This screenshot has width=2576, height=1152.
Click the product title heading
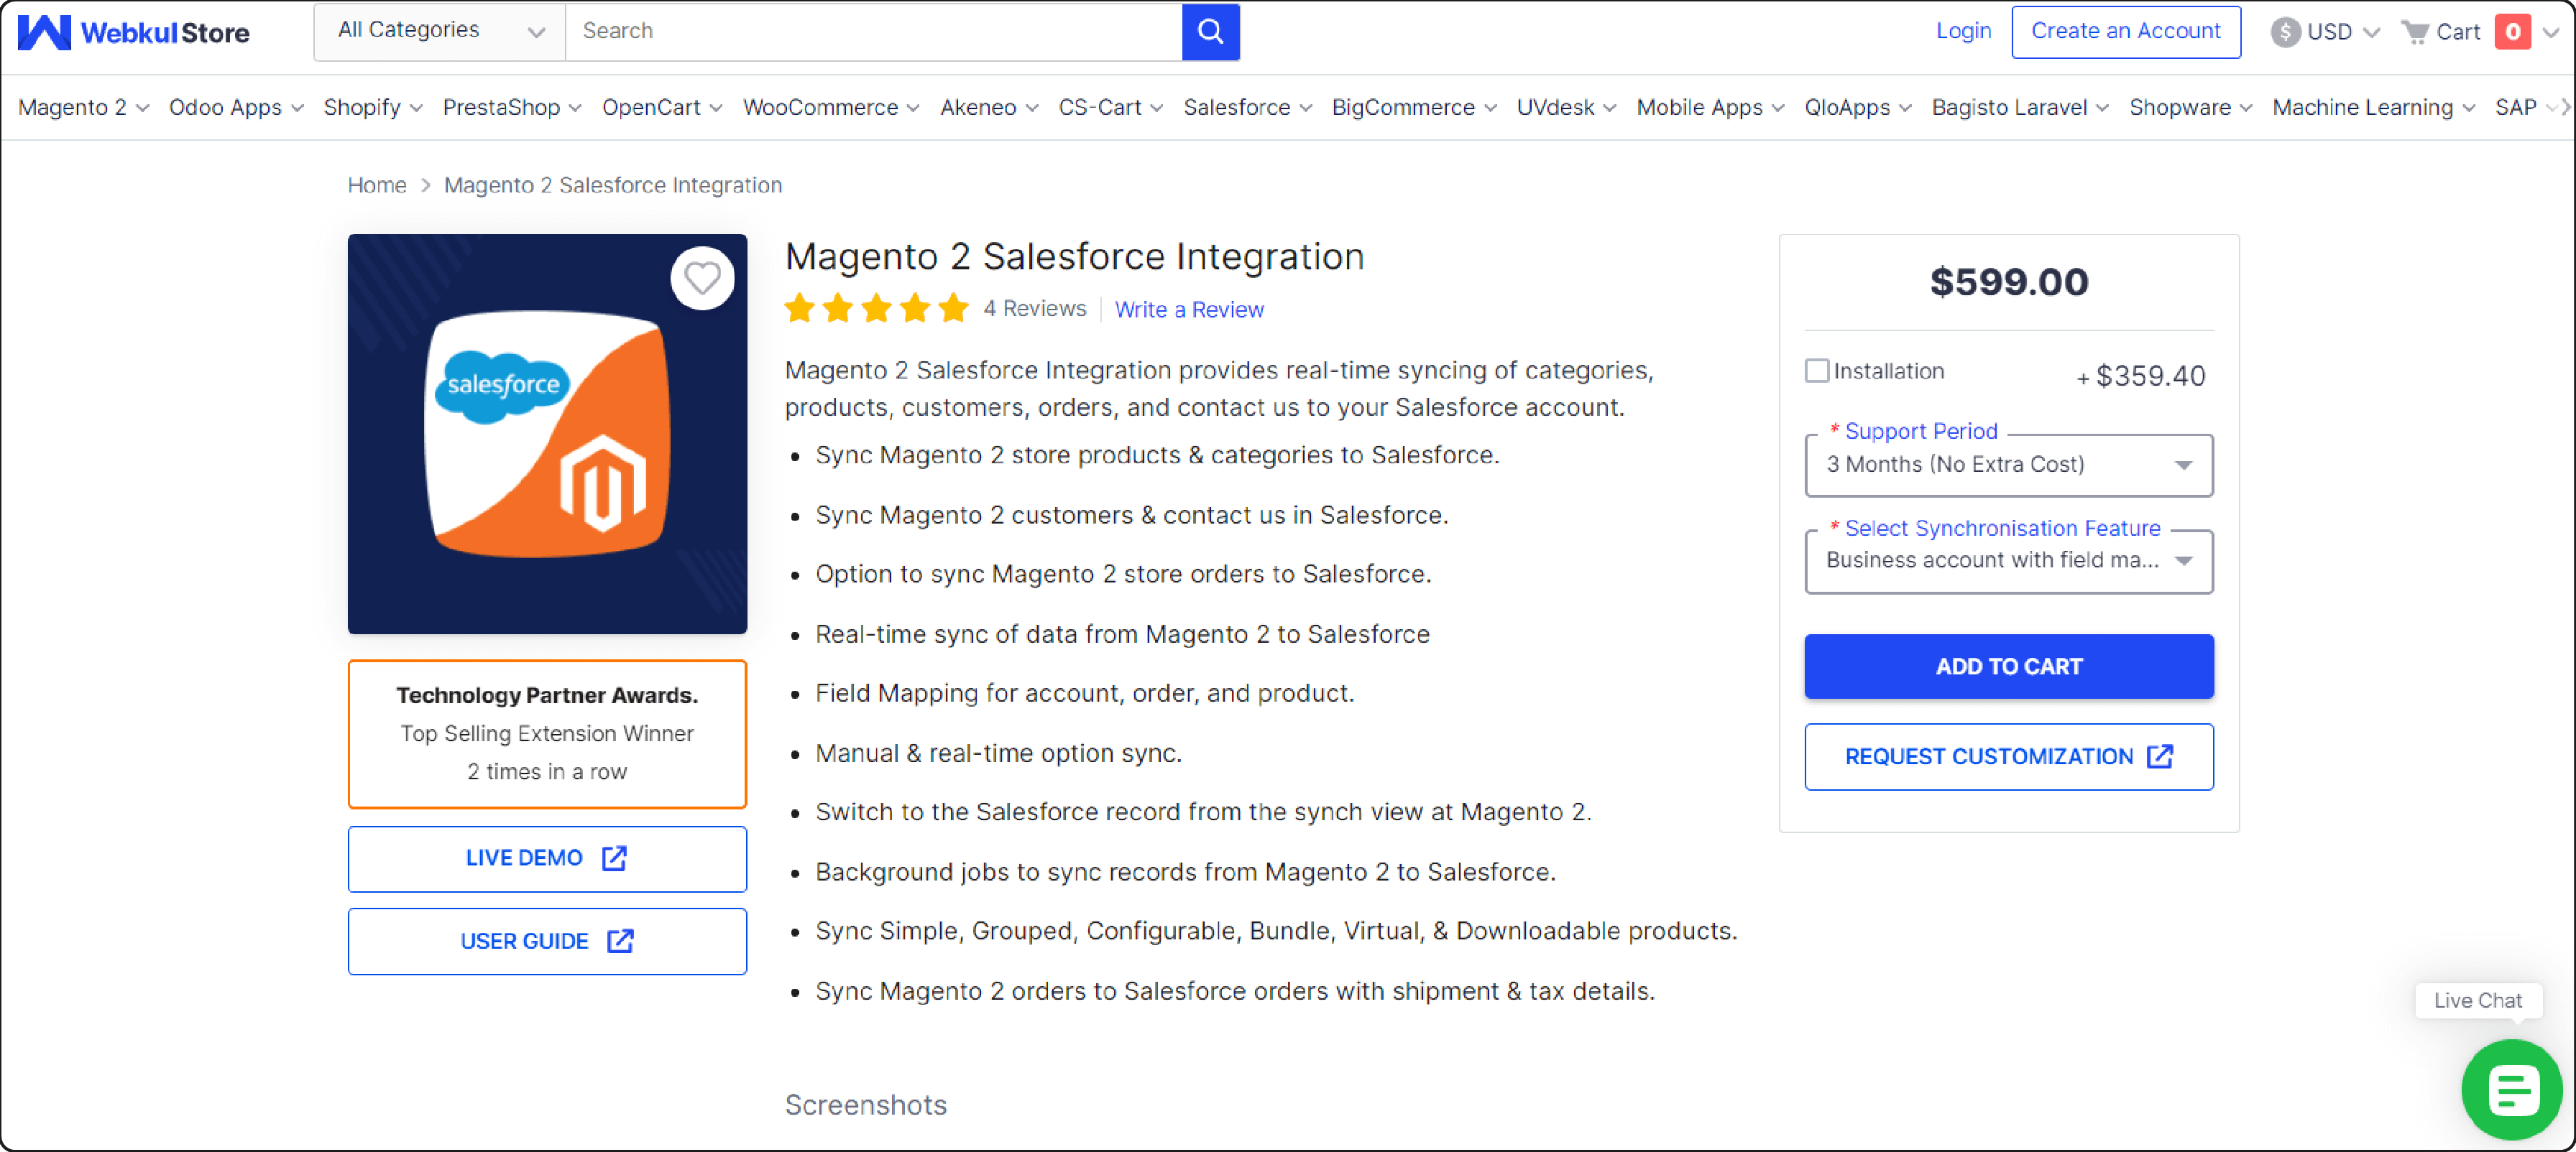click(x=1074, y=258)
